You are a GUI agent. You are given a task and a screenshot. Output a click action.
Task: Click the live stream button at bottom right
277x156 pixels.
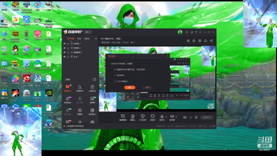pos(207,118)
